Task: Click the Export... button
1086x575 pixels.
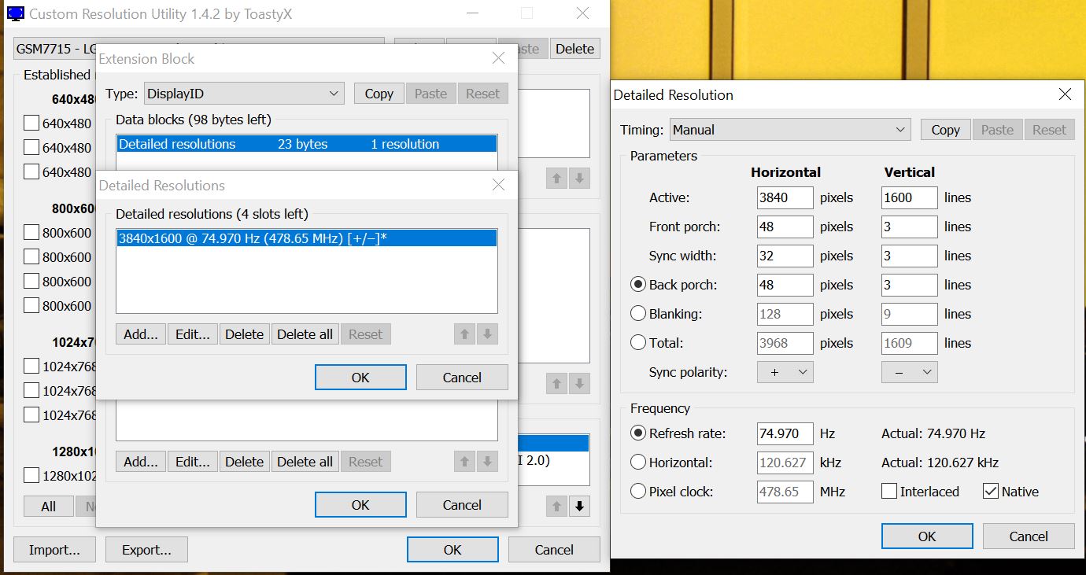Action: pyautogui.click(x=146, y=550)
